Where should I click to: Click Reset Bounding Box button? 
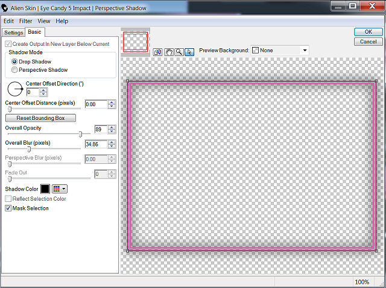click(40, 118)
